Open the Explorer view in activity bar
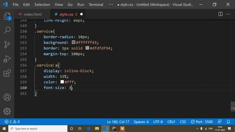 tap(7, 16)
